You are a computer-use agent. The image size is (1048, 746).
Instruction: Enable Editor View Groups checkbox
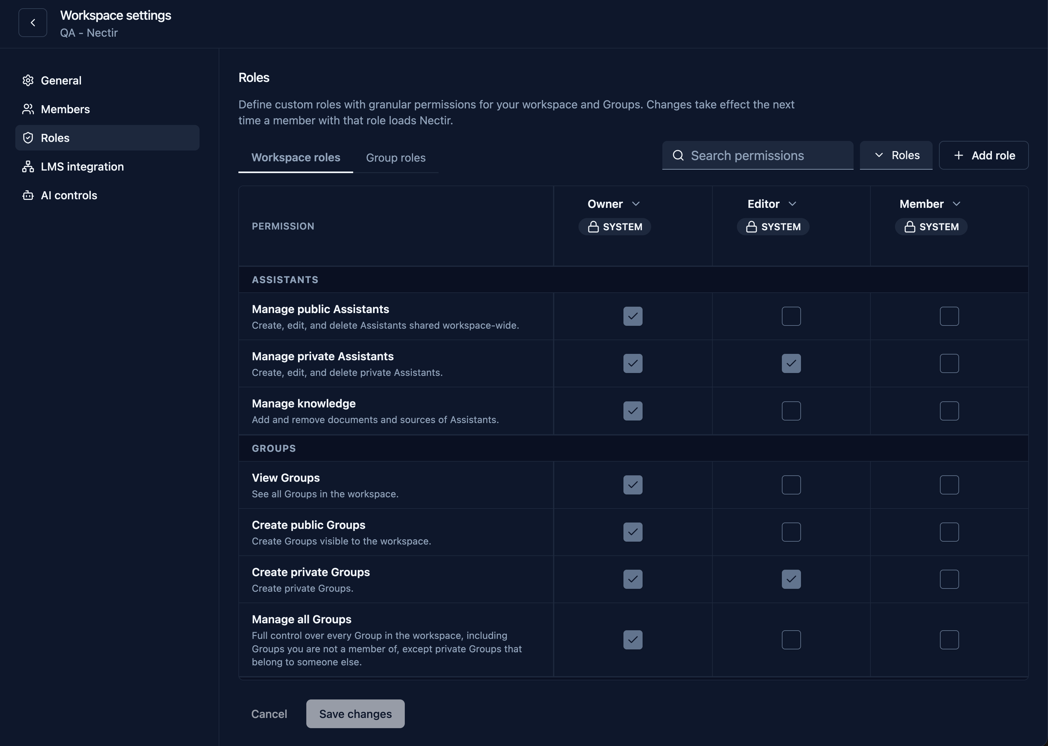click(x=791, y=485)
